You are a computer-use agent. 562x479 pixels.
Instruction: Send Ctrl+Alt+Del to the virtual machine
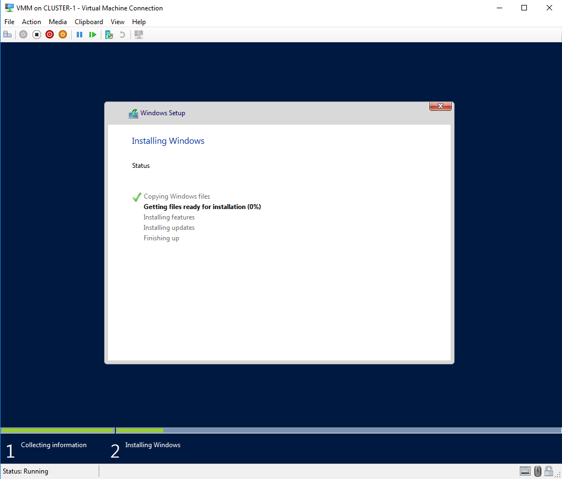pyautogui.click(x=8, y=35)
